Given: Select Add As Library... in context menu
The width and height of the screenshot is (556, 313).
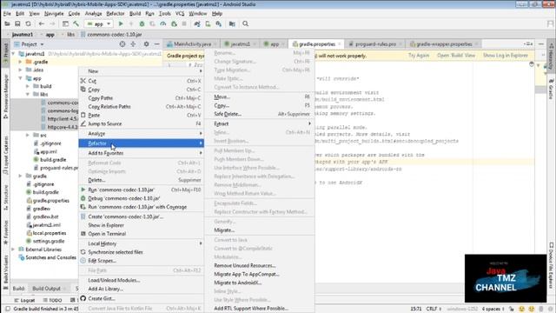Looking at the screenshot, I should [141, 289].
